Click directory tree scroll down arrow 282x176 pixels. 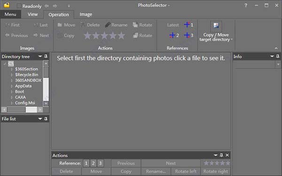pos(46,103)
